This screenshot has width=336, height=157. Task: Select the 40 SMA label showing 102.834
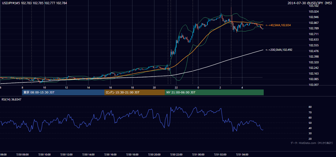click(278, 25)
